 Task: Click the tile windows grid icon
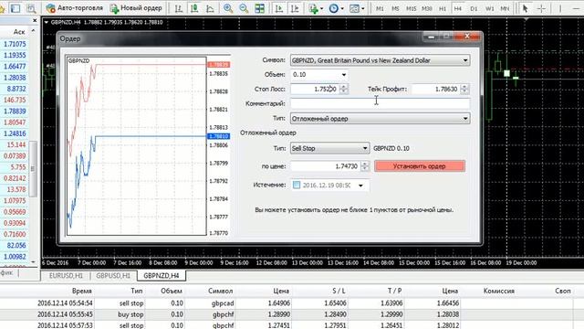click(259, 8)
